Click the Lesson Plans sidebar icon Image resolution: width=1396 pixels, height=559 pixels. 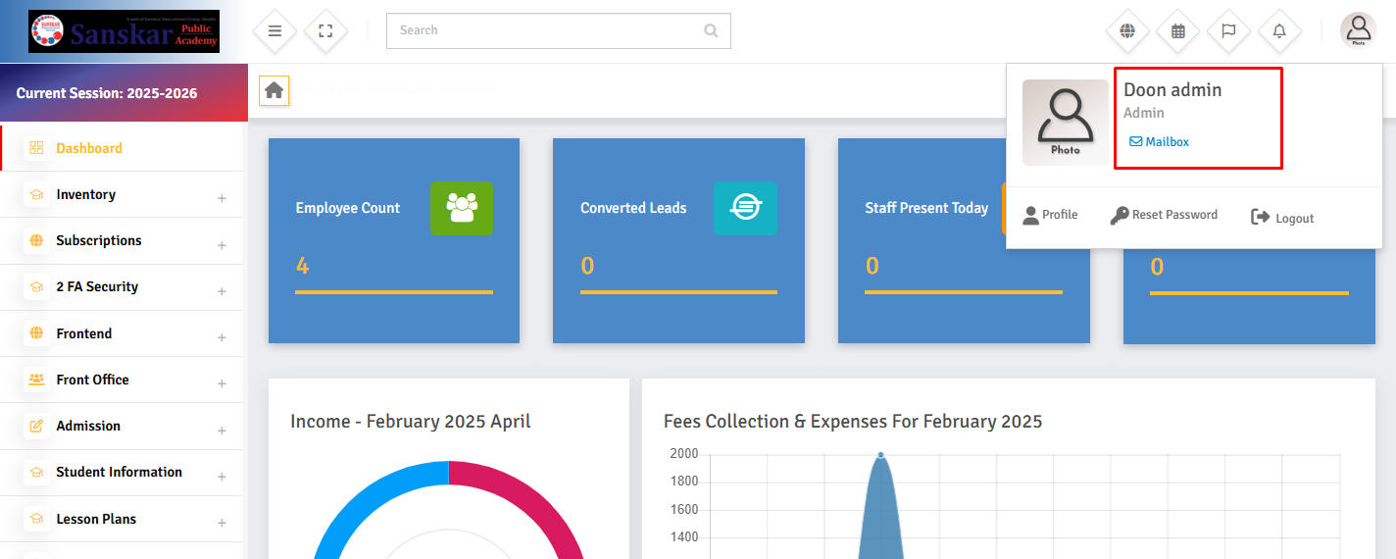[x=36, y=519]
